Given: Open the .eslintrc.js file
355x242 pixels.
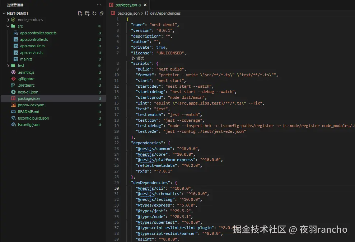Looking at the screenshot, I should [26, 72].
